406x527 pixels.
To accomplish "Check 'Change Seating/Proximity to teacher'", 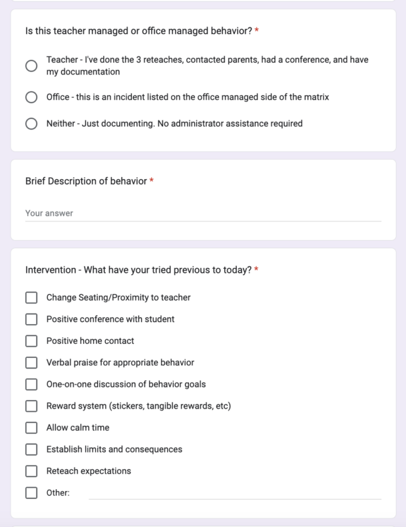I will click(x=31, y=297).
